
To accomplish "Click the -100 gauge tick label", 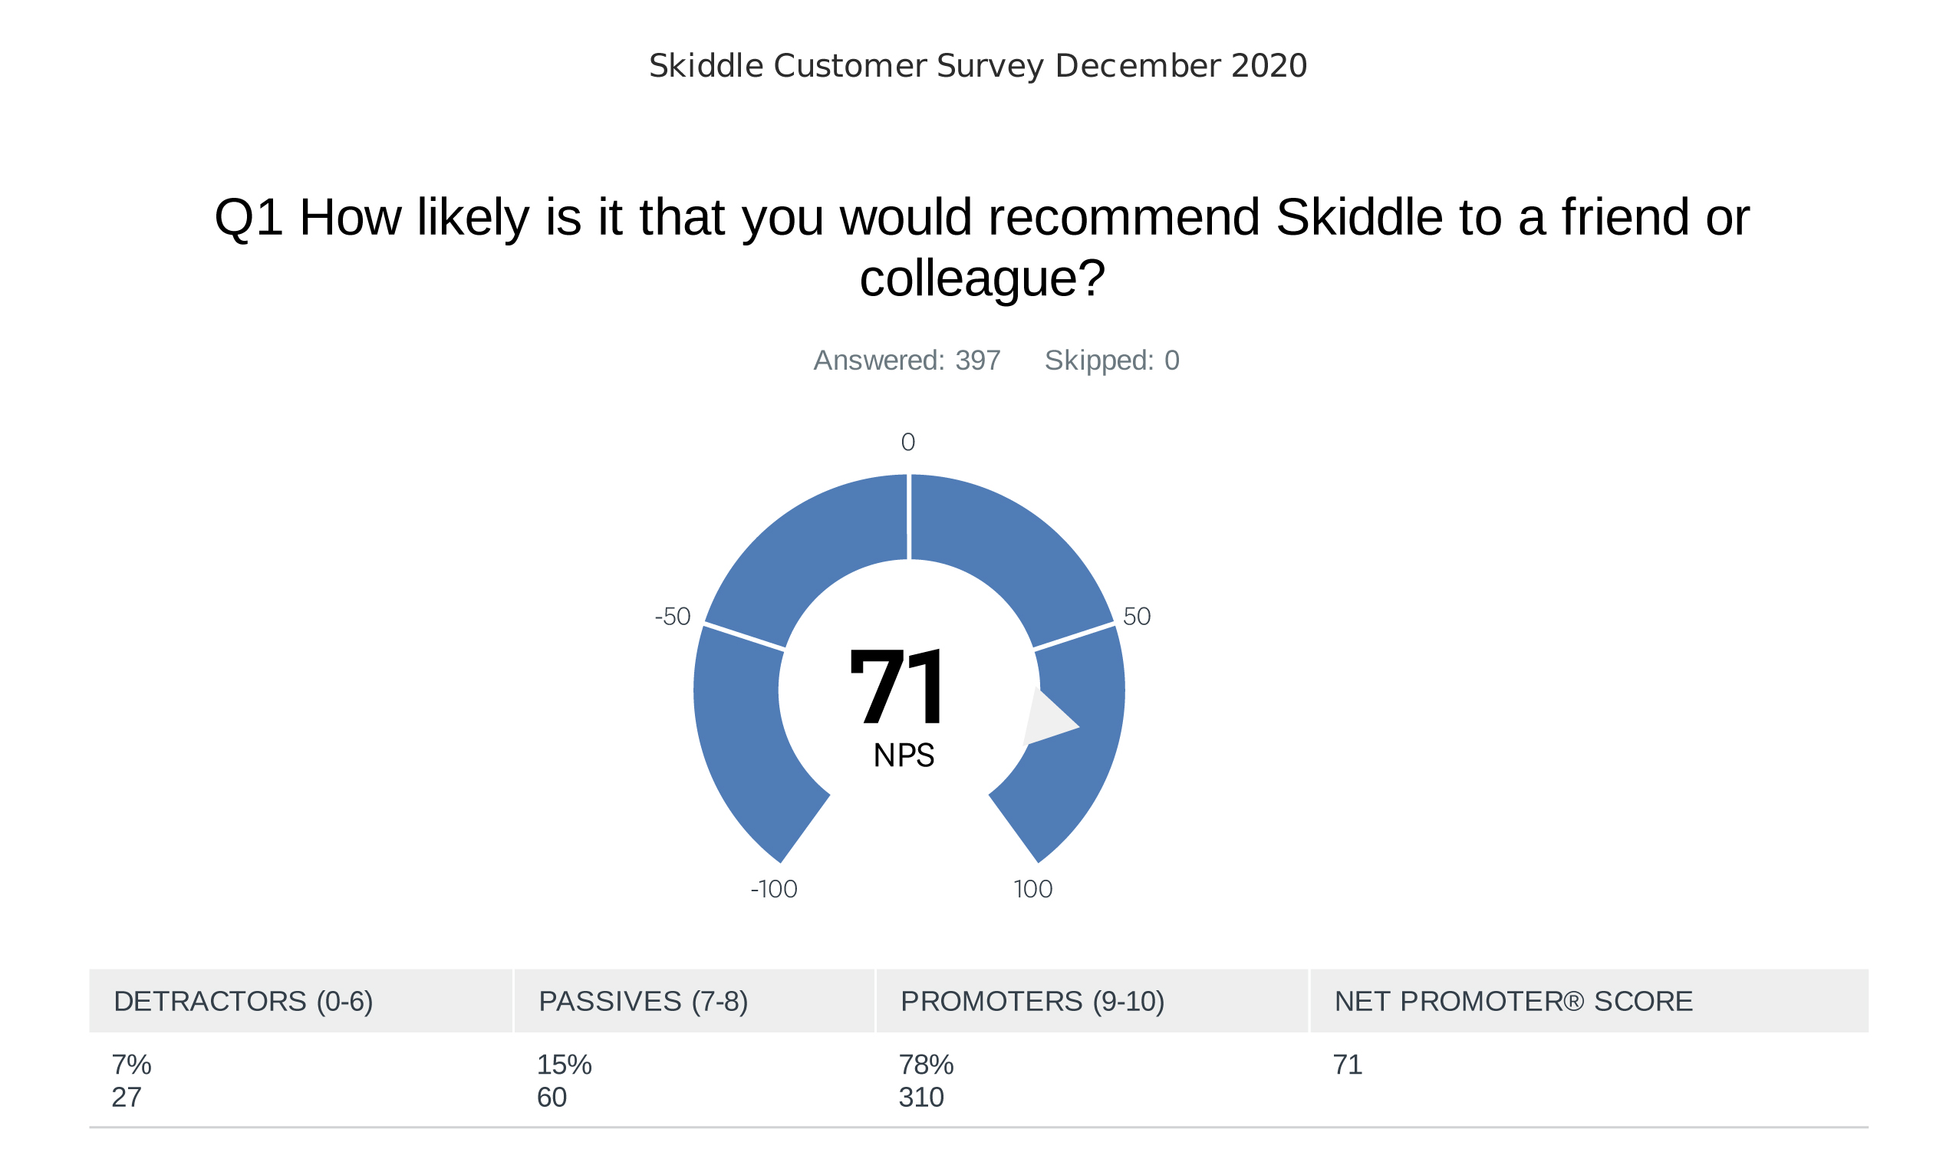I will point(774,889).
